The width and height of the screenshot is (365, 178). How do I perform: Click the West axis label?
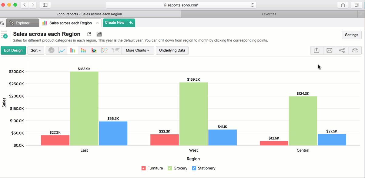point(193,150)
